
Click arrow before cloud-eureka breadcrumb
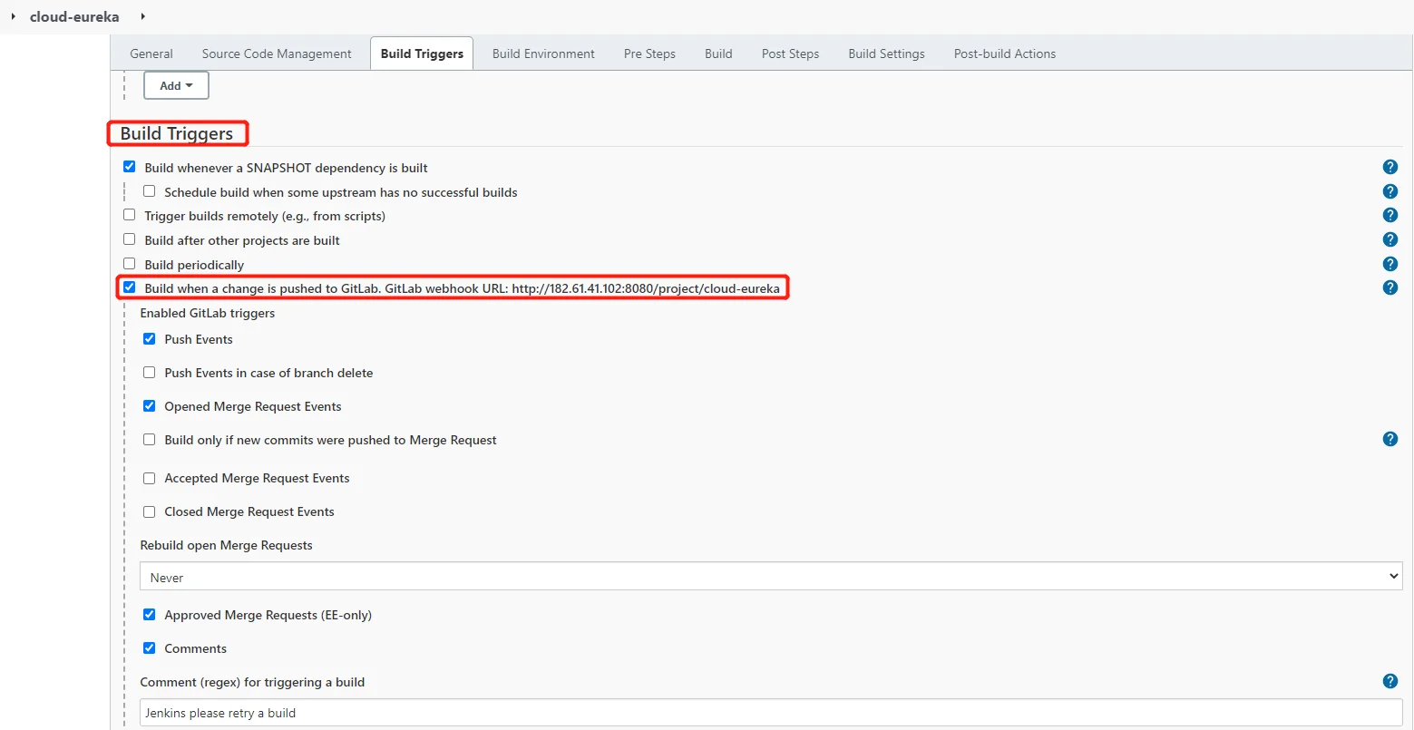pos(14,16)
